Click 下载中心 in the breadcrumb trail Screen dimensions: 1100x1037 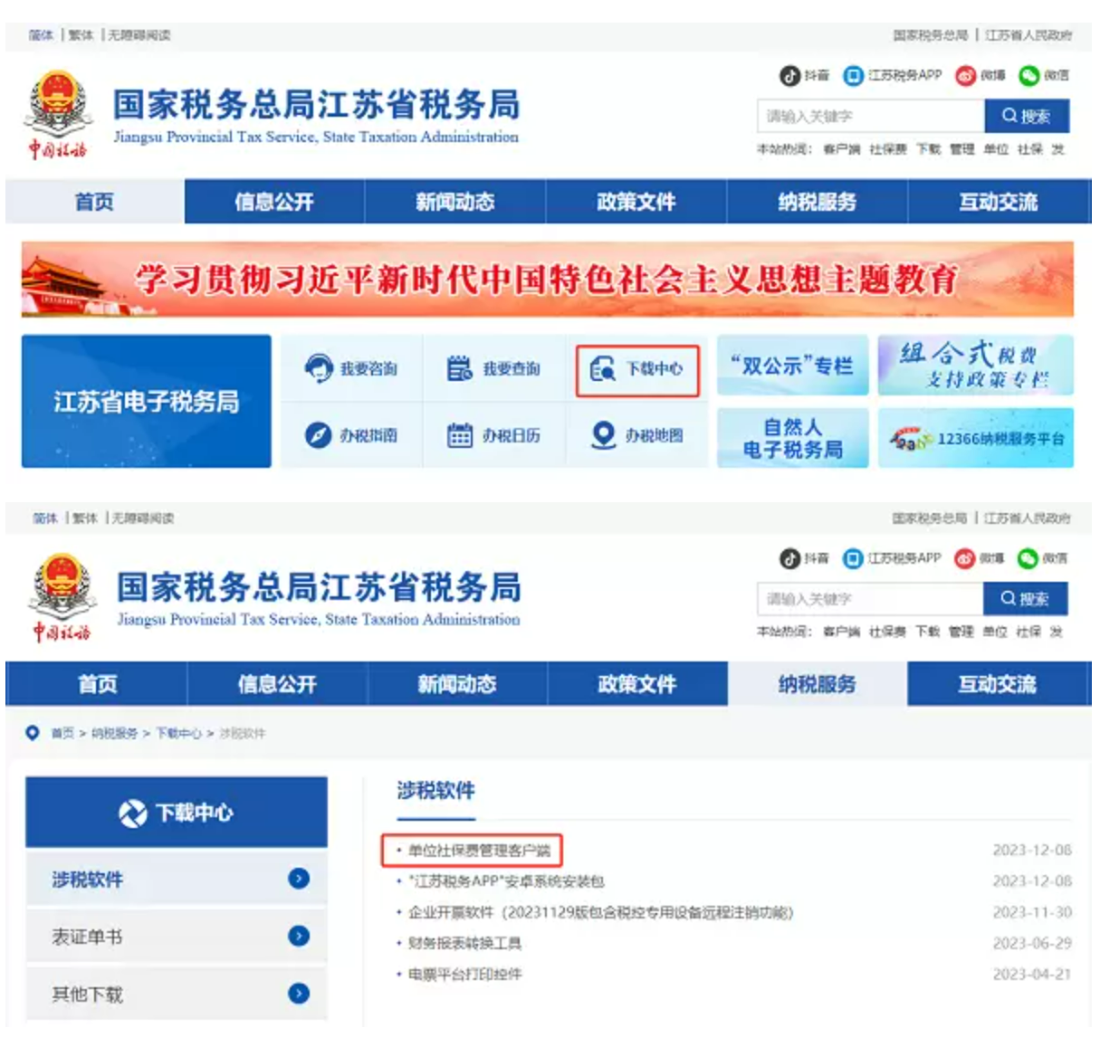(178, 733)
